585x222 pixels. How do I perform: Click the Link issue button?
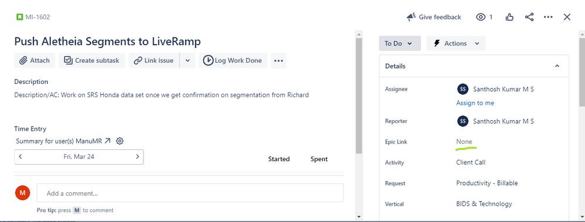[x=154, y=60]
